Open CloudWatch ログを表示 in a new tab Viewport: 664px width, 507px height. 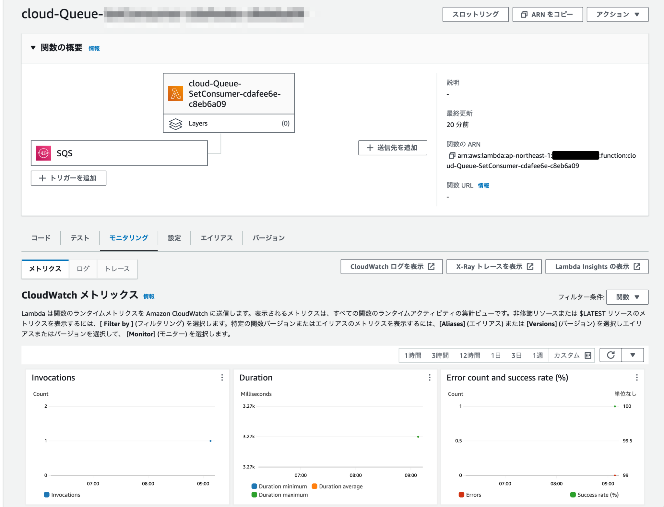[391, 266]
